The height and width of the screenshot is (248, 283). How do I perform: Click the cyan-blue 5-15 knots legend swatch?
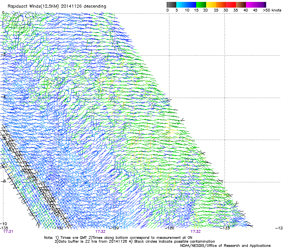[x=186, y=5]
